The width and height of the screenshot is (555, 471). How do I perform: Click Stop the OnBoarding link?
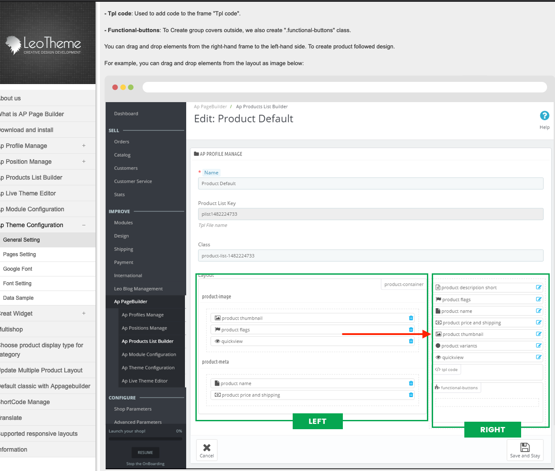(145, 464)
